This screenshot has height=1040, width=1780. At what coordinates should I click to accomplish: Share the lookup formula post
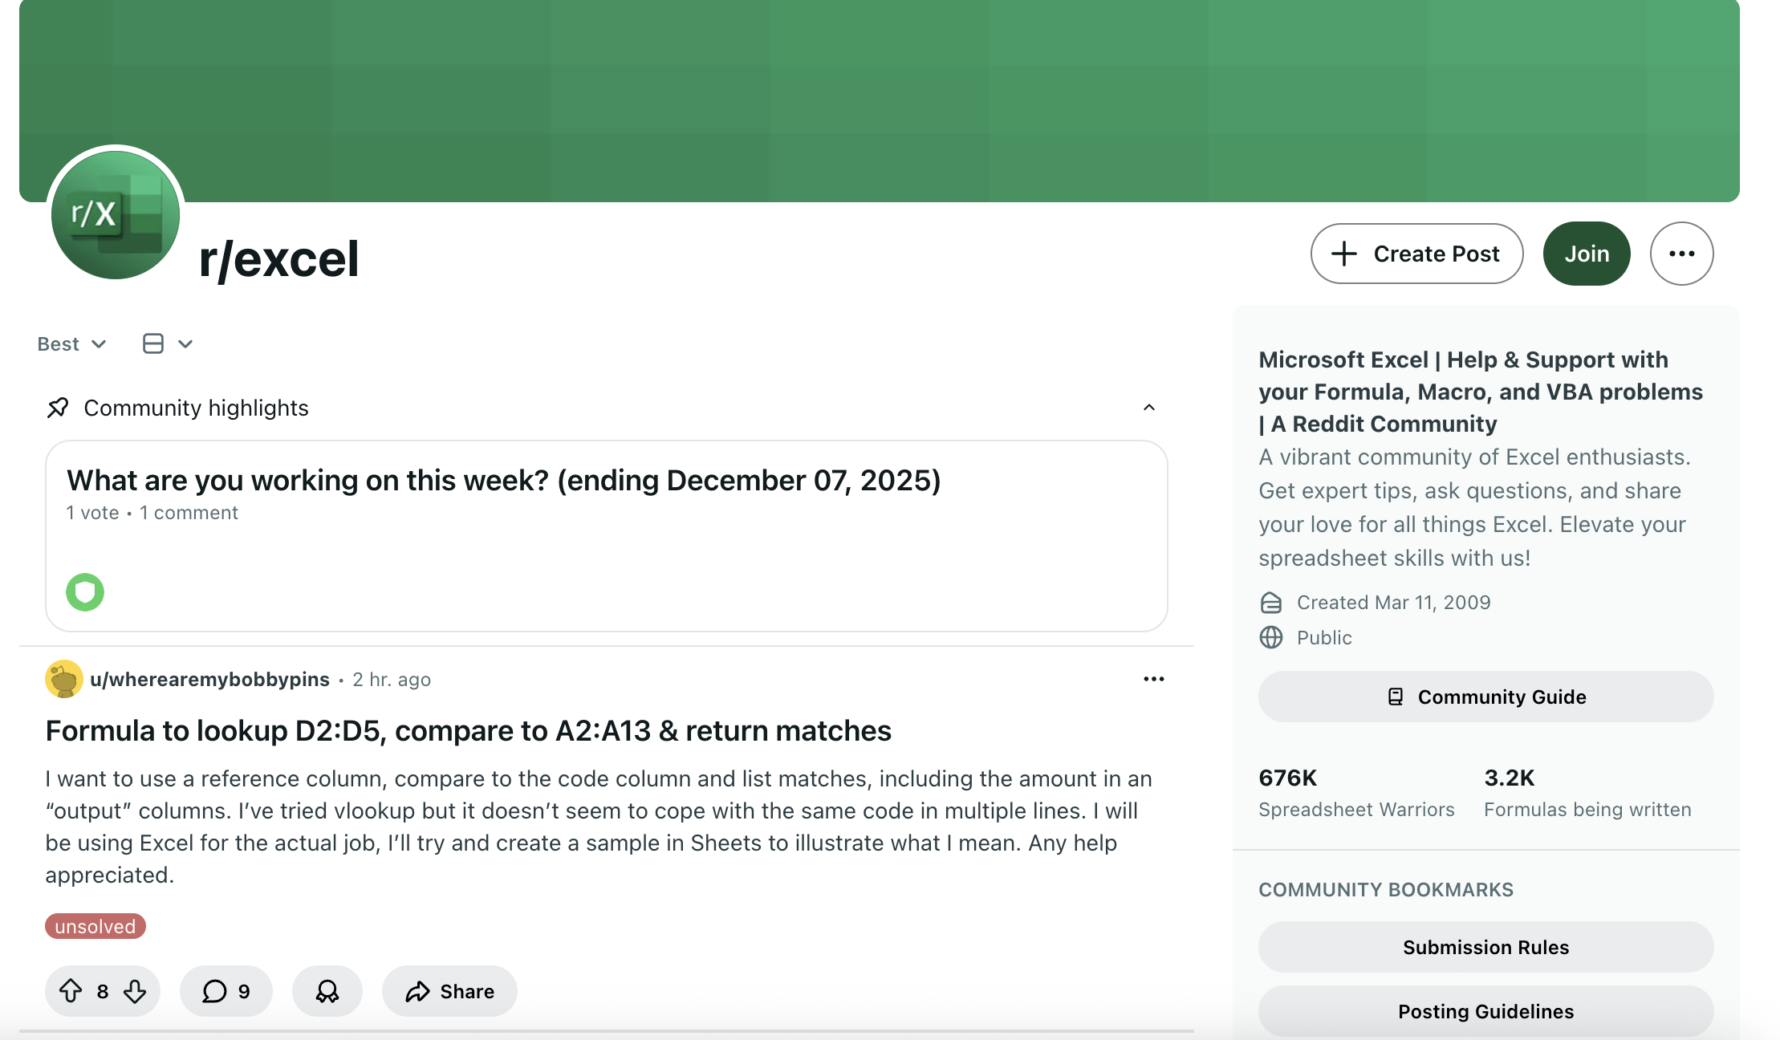(449, 991)
